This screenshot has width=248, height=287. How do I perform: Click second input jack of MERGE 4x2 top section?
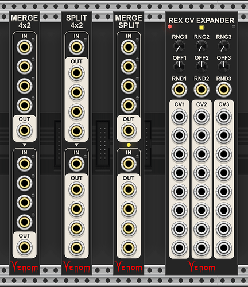[x=24, y=67]
